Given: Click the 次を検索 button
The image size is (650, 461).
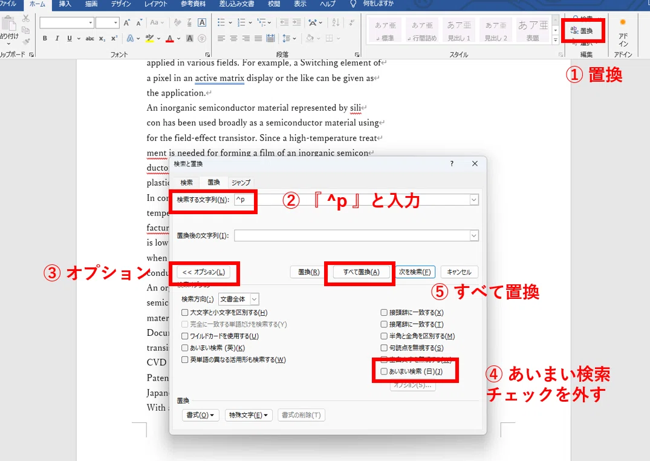Looking at the screenshot, I should tap(415, 272).
